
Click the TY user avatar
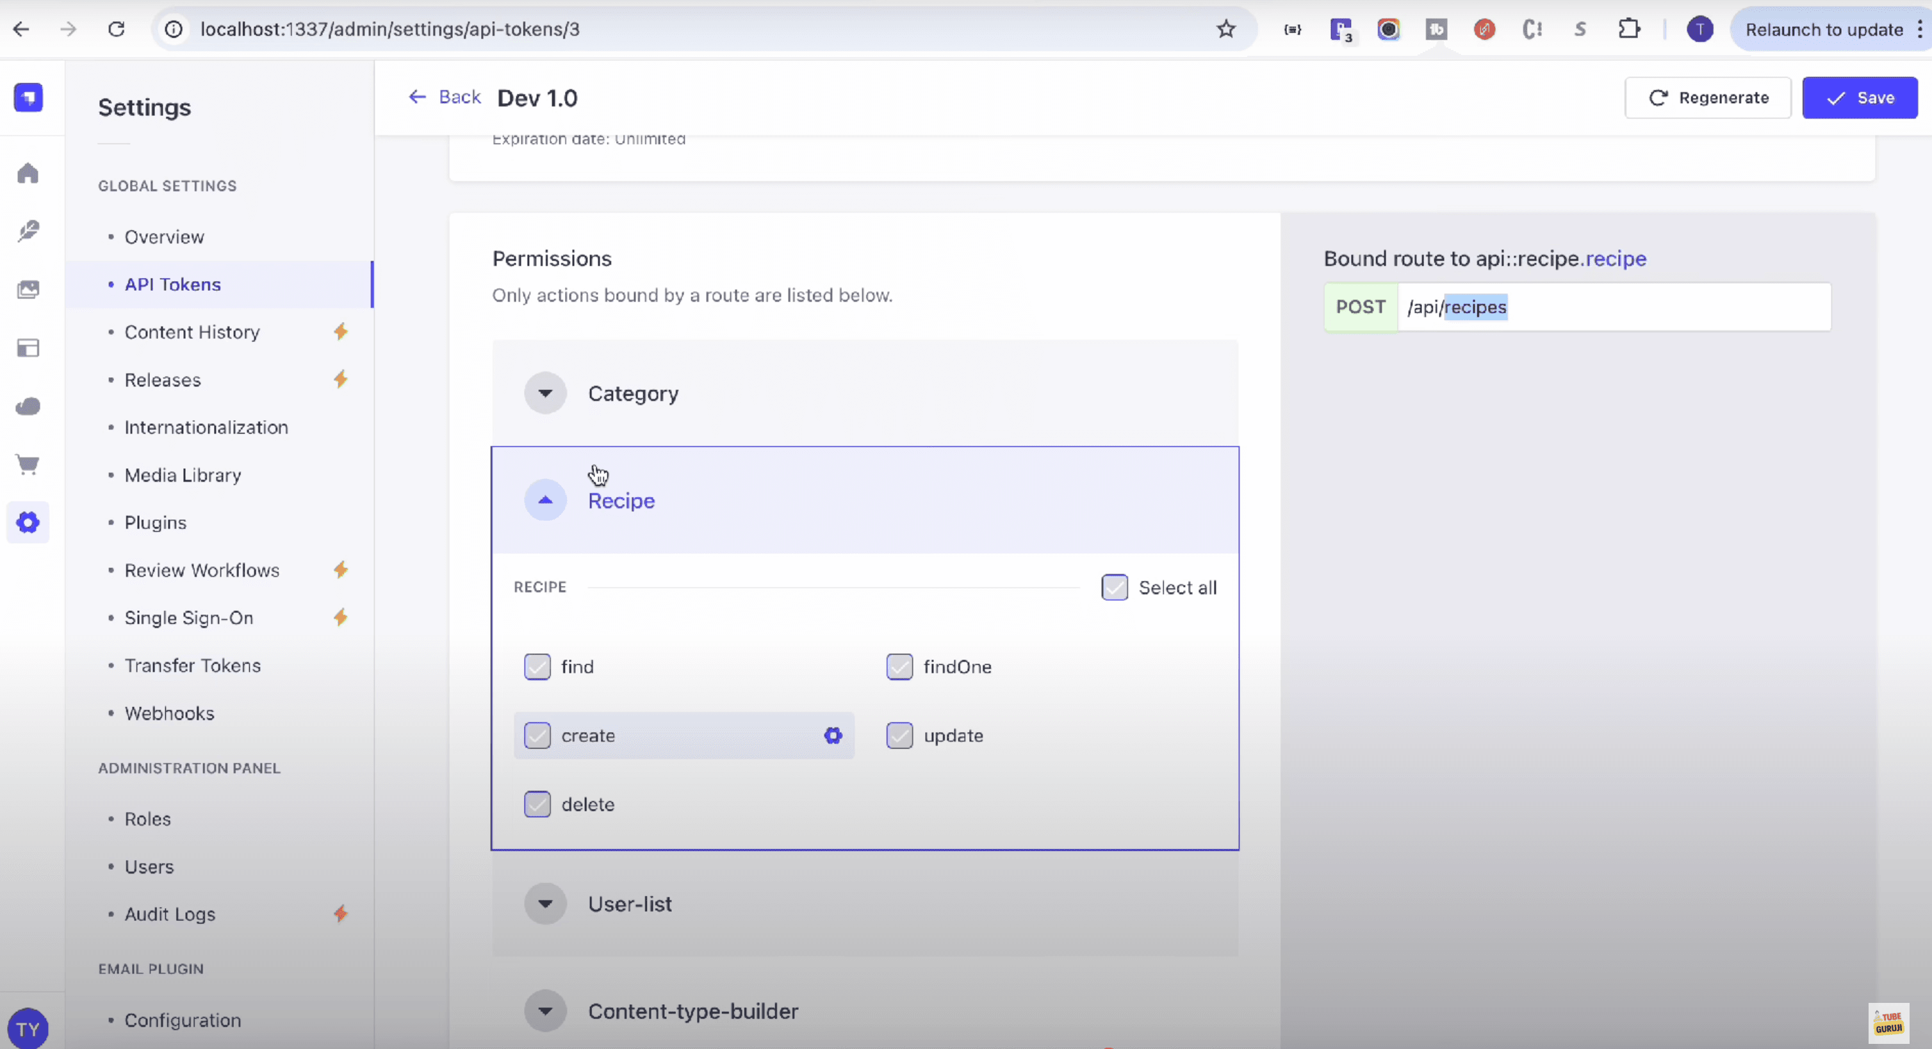coord(28,1029)
